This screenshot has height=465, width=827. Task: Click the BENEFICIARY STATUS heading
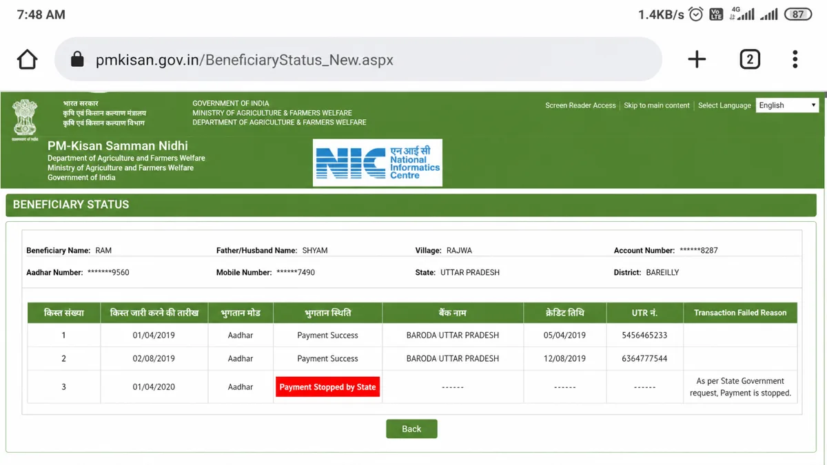pyautogui.click(x=71, y=205)
